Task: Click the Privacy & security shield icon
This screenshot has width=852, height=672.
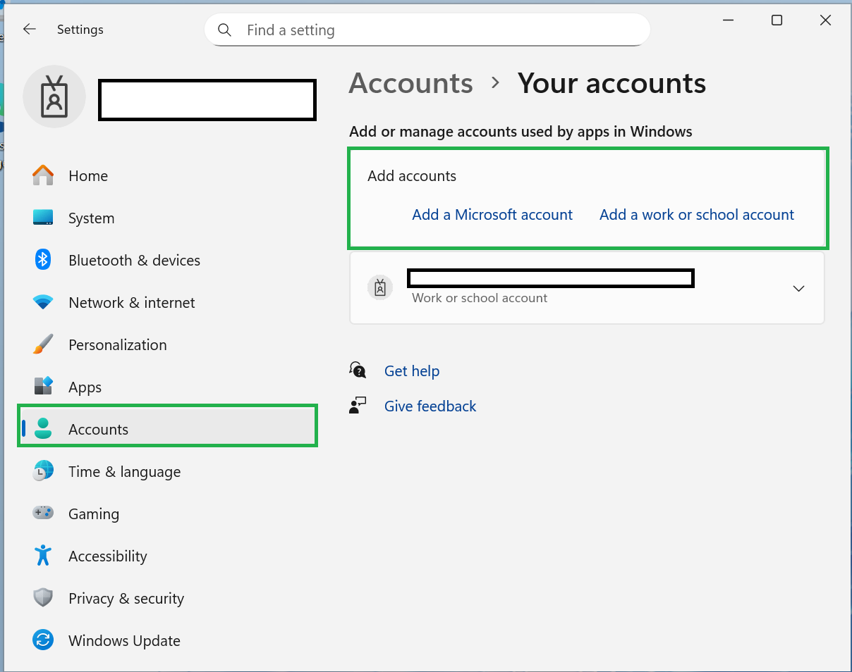Action: click(43, 598)
